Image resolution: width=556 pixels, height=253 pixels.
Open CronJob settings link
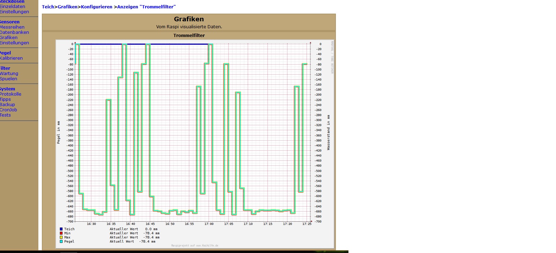[8, 110]
